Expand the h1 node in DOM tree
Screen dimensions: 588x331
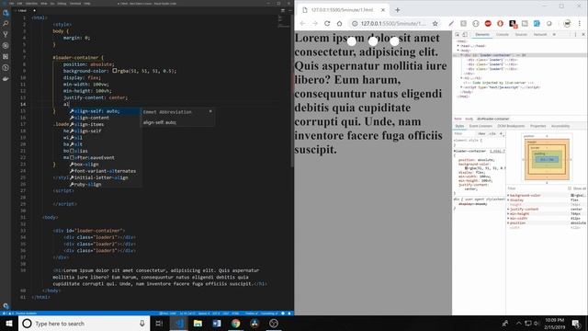[461, 78]
